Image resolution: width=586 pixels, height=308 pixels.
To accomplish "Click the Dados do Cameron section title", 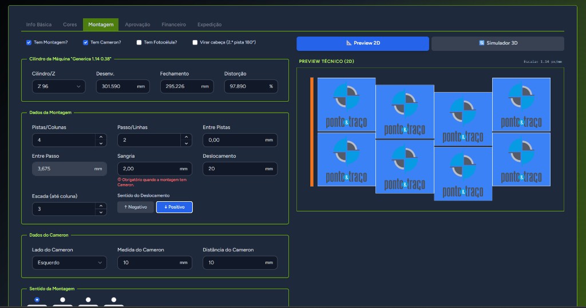I will point(49,235).
